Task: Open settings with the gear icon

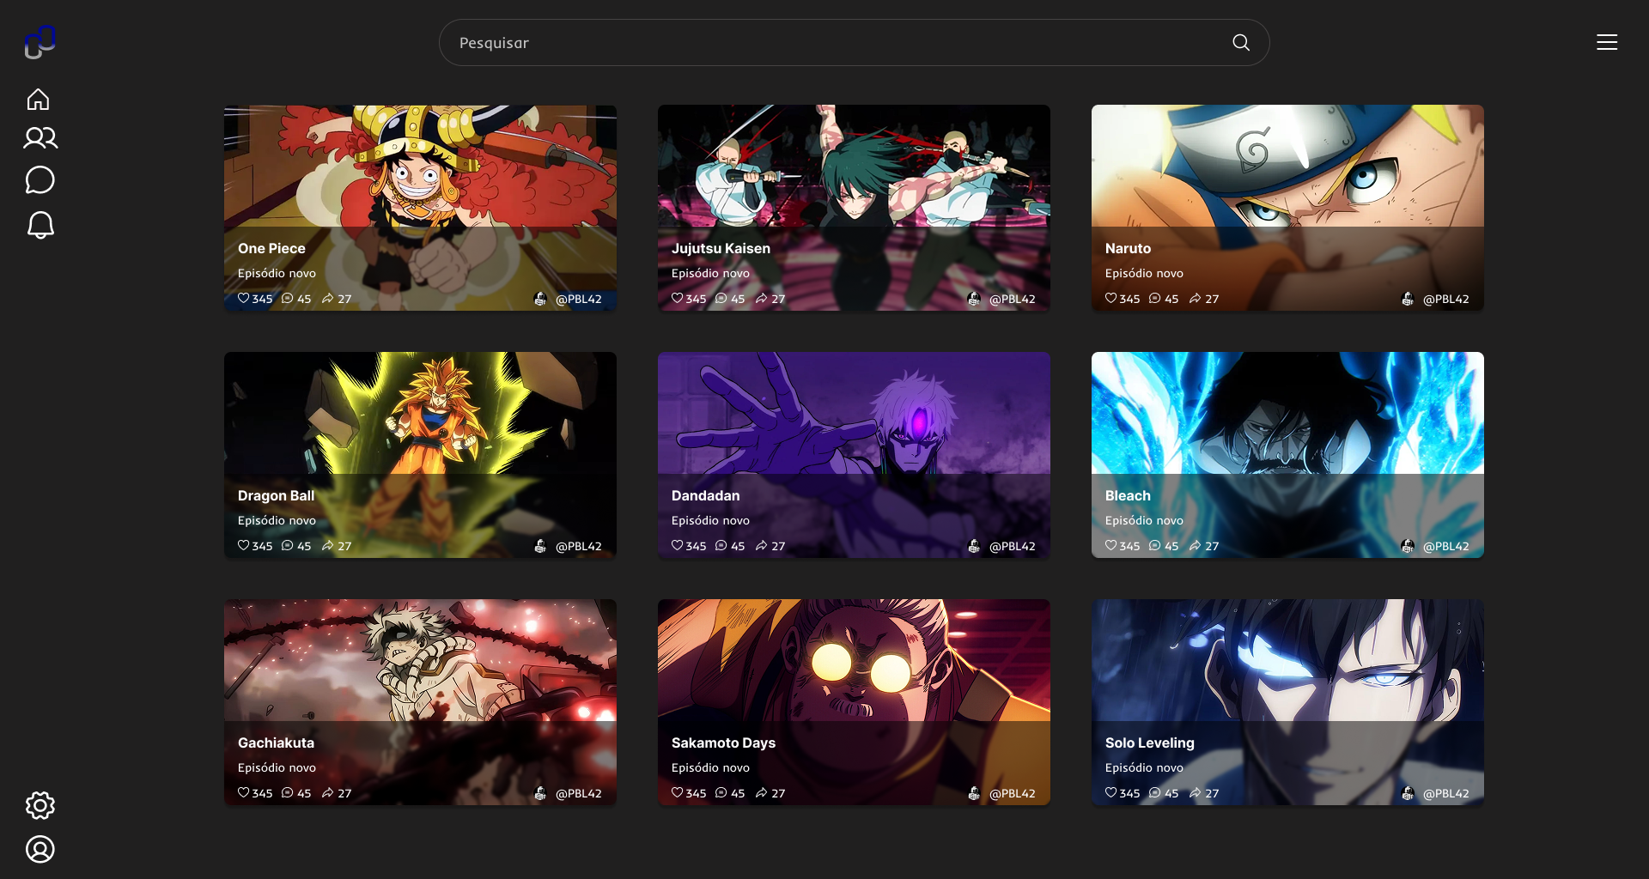Action: (x=40, y=805)
